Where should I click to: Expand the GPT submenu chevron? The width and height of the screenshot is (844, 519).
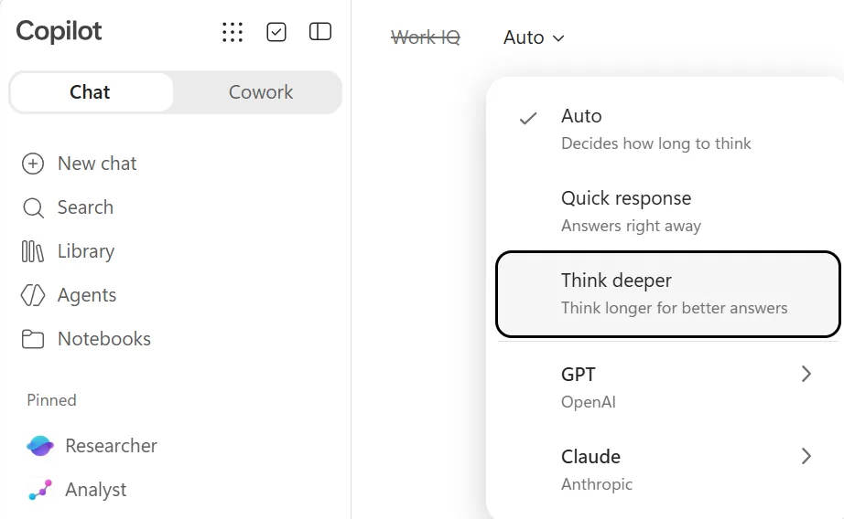click(806, 374)
